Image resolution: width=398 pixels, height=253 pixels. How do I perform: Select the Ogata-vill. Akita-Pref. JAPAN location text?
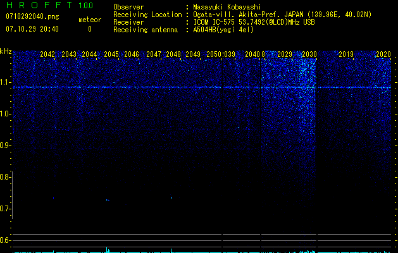tap(282, 15)
